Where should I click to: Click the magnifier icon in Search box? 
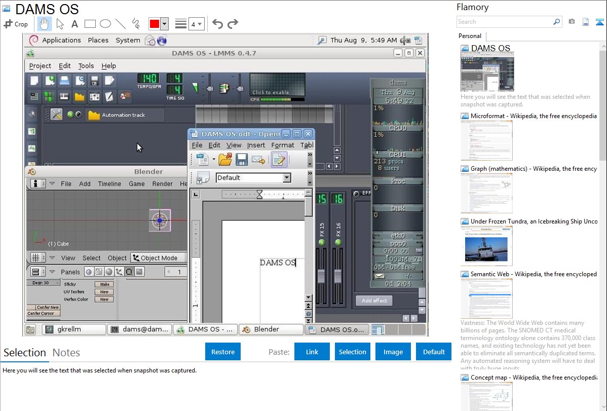coord(556,22)
